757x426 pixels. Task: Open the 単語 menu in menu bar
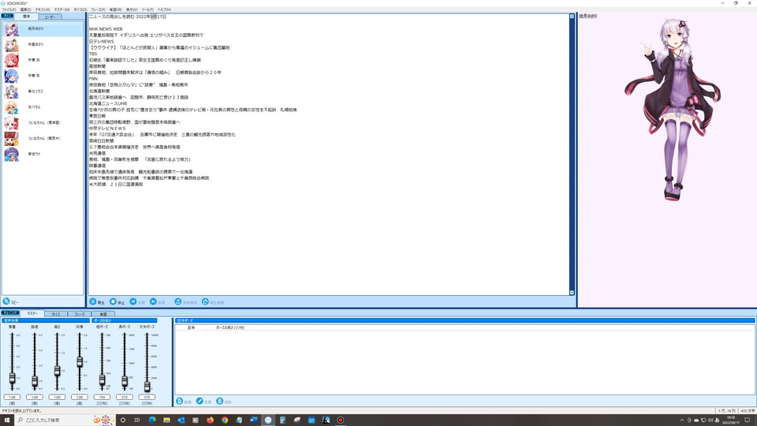click(115, 9)
